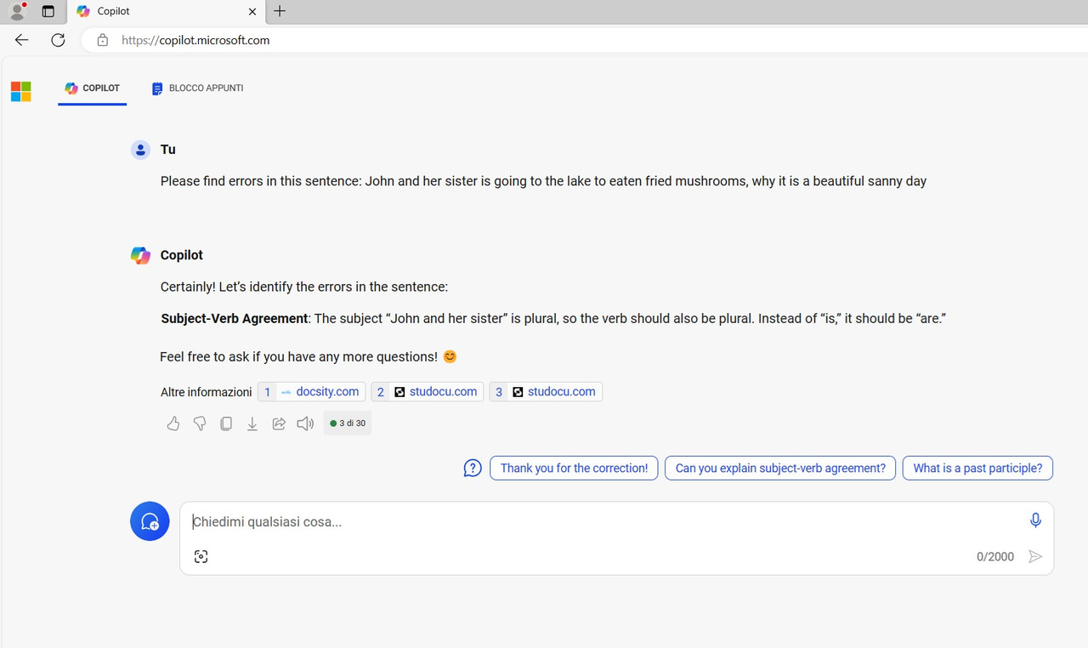Click the '3 di 30' response counter

[x=348, y=423]
